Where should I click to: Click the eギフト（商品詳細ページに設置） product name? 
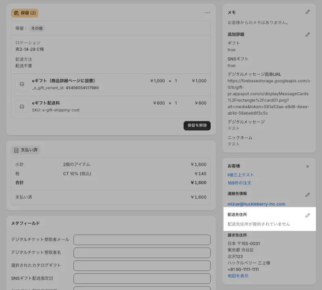[x=63, y=81]
